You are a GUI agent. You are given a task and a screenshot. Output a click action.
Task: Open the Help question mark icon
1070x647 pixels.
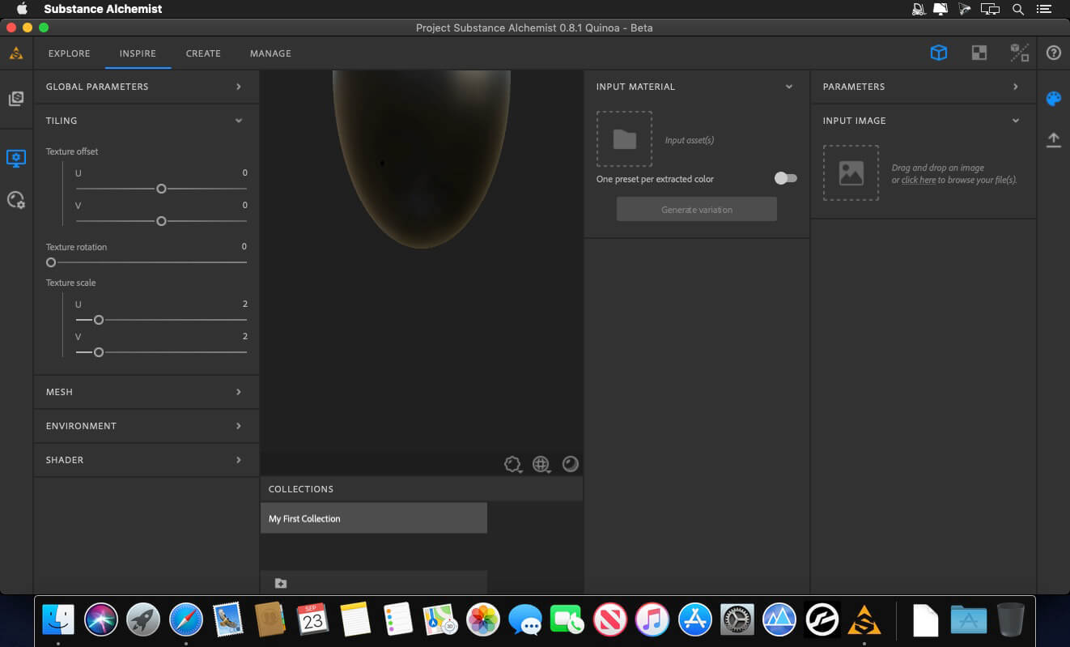coord(1053,52)
